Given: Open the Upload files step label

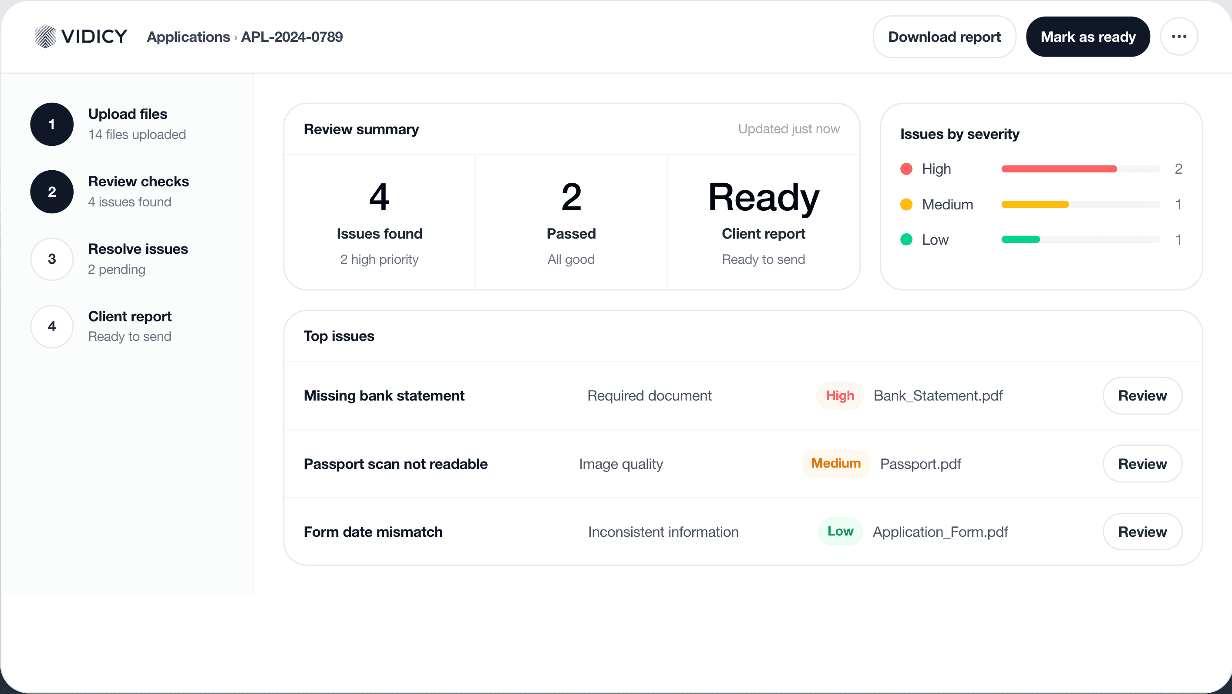Looking at the screenshot, I should click(128, 115).
